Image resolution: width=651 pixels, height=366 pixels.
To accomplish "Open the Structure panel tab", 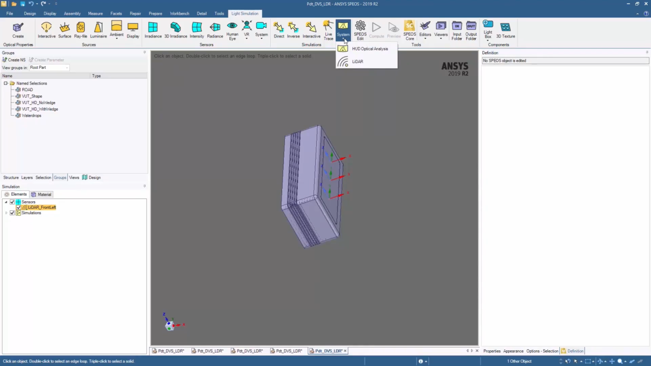I will pyautogui.click(x=11, y=177).
